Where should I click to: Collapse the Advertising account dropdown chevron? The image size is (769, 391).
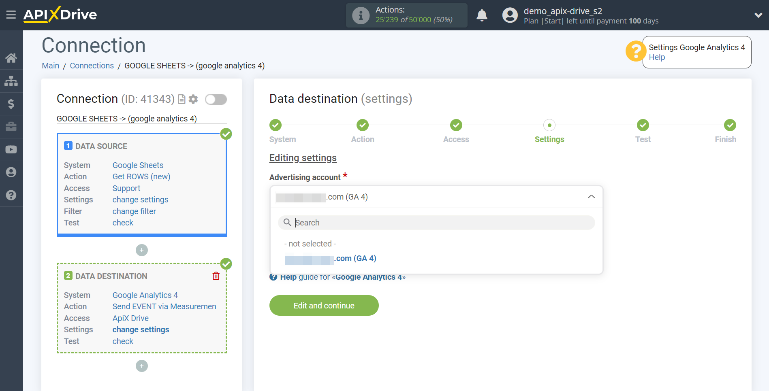tap(592, 197)
